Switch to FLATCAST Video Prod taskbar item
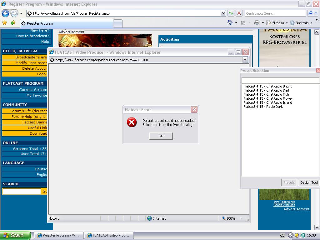320x240 pixels. [x=109, y=235]
